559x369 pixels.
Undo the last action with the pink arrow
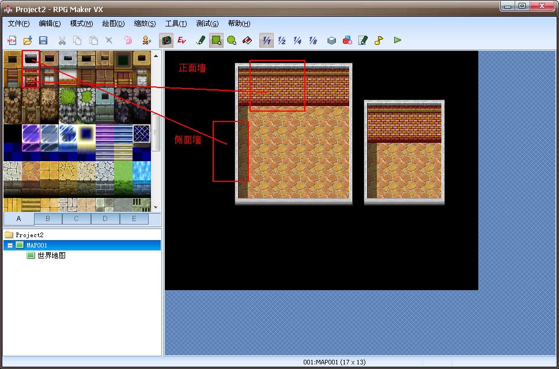pyautogui.click(x=128, y=40)
